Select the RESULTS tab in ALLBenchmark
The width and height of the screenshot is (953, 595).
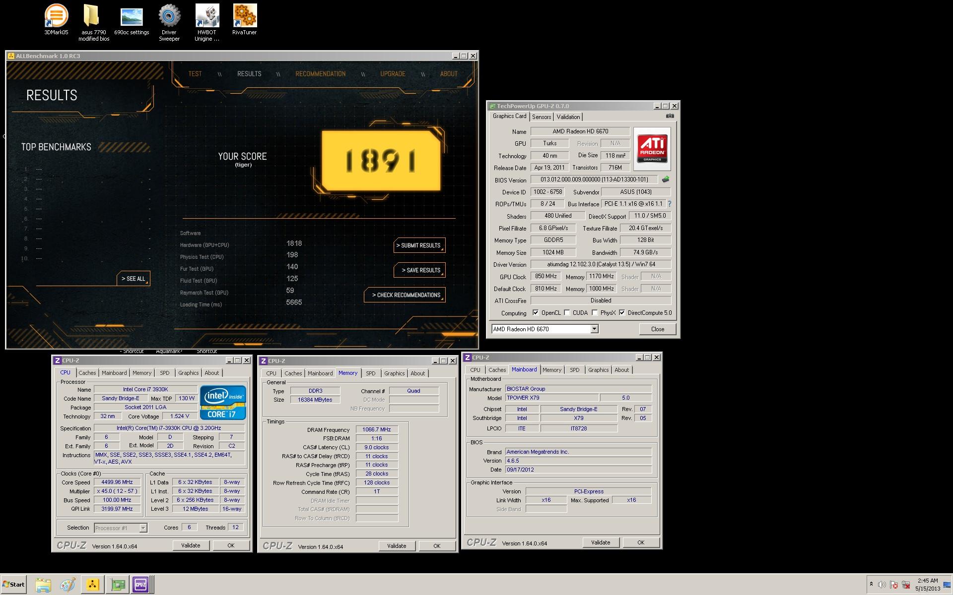coord(249,73)
